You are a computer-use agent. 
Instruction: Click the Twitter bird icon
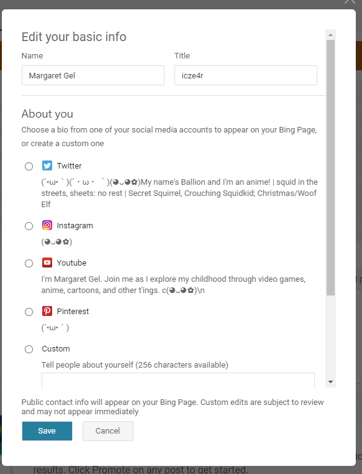[47, 165]
